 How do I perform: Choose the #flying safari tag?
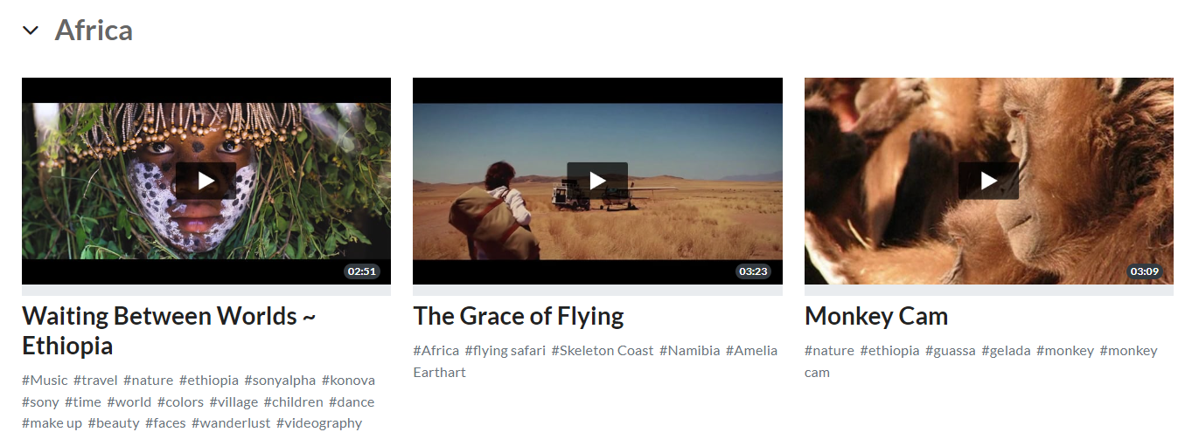505,351
